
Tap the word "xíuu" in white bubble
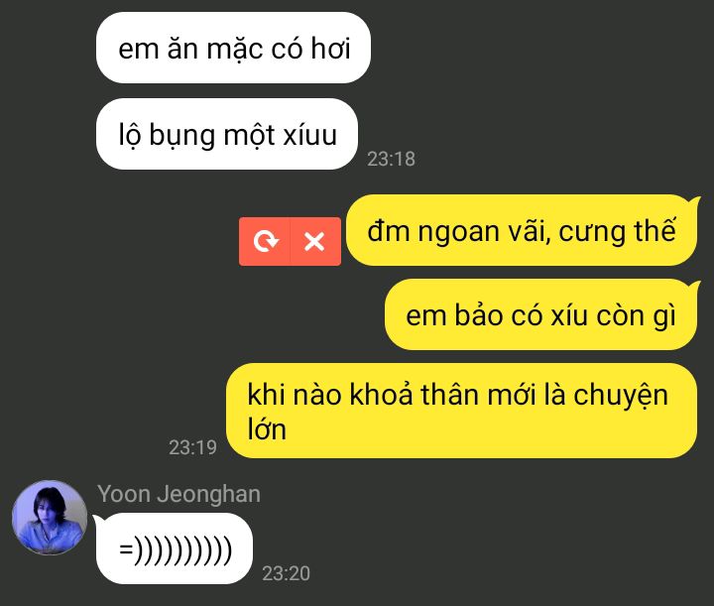[309, 135]
